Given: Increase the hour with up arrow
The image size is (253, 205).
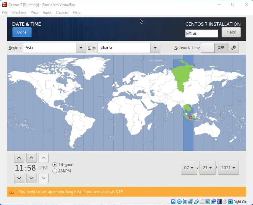Looking at the screenshot, I should [19, 158].
